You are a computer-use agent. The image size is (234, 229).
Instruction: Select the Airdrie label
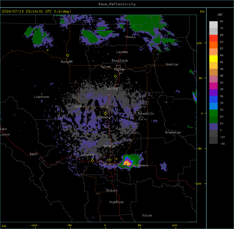110,146
